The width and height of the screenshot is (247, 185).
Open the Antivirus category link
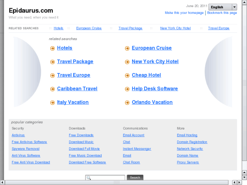point(18,135)
